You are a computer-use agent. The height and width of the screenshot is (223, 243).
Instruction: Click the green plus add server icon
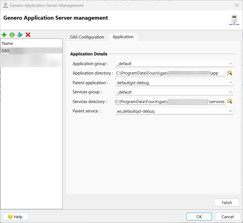(x=4, y=35)
